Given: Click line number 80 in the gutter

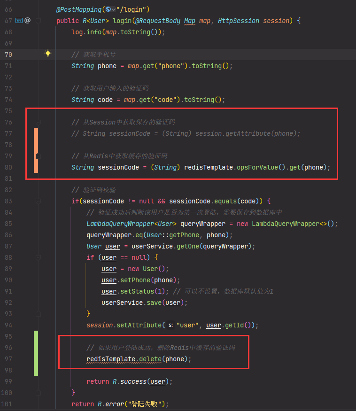Looking at the screenshot, I should click(x=8, y=167).
